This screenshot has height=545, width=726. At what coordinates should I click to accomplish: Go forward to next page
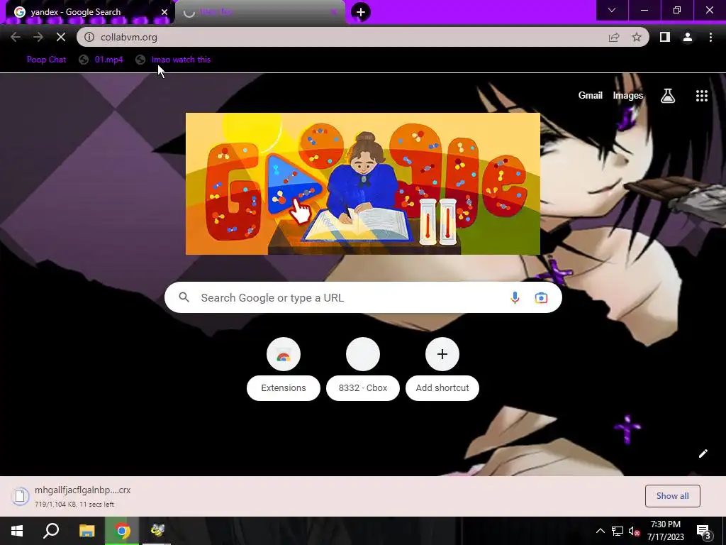point(38,37)
